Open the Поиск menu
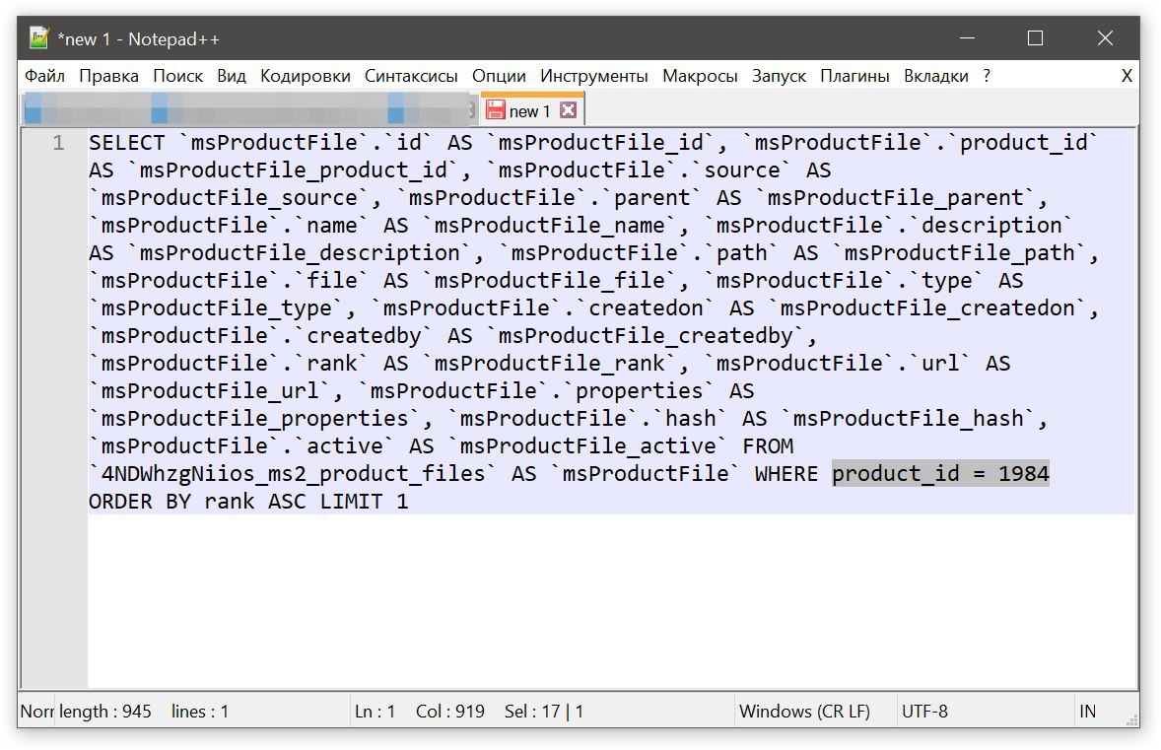The width and height of the screenshot is (1161, 750). pyautogui.click(x=177, y=76)
